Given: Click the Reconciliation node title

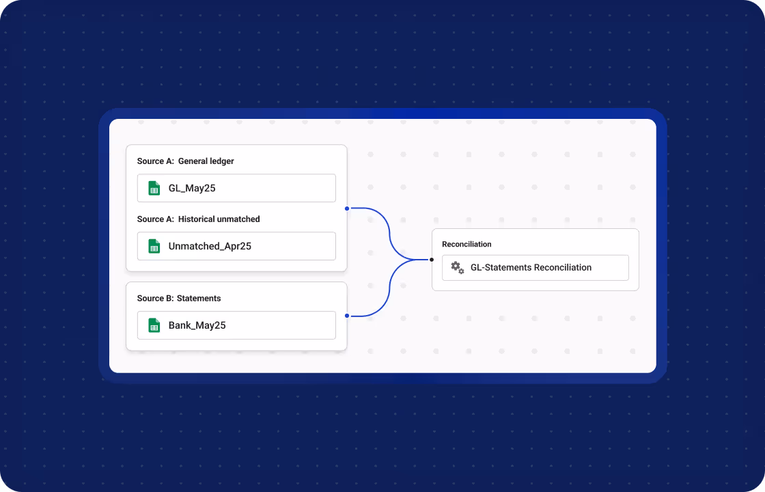Looking at the screenshot, I should (x=467, y=244).
